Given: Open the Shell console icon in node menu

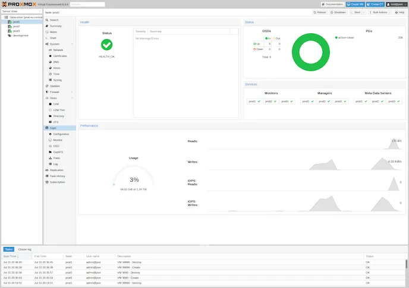Looking at the screenshot, I should point(47,38).
